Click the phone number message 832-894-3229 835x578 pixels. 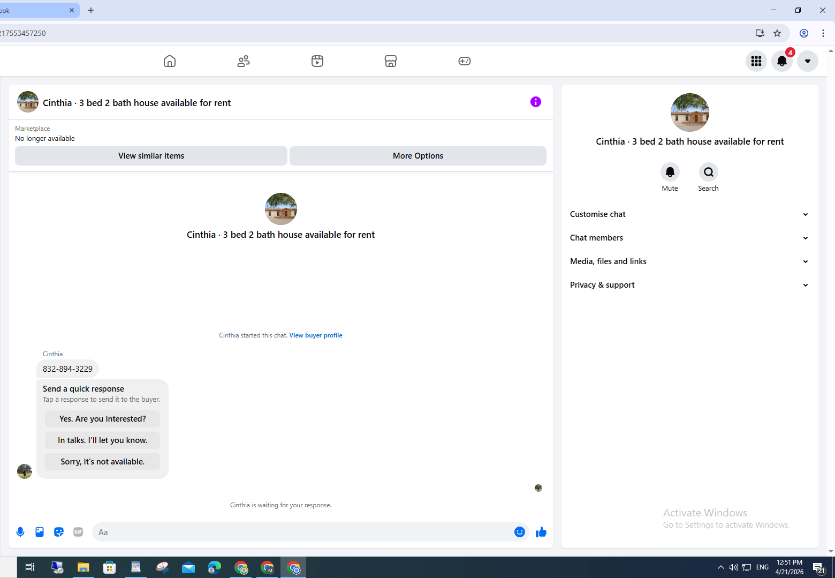pos(67,369)
